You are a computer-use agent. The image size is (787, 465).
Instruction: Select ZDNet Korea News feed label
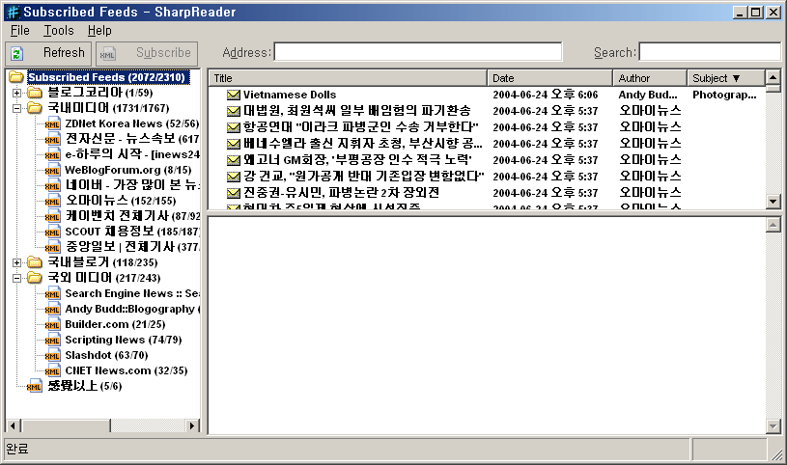(x=132, y=123)
